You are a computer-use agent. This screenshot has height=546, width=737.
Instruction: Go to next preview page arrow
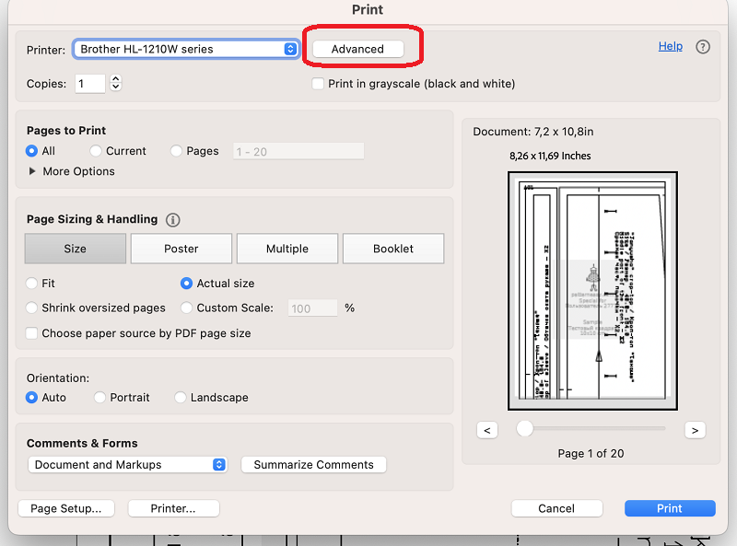(696, 430)
